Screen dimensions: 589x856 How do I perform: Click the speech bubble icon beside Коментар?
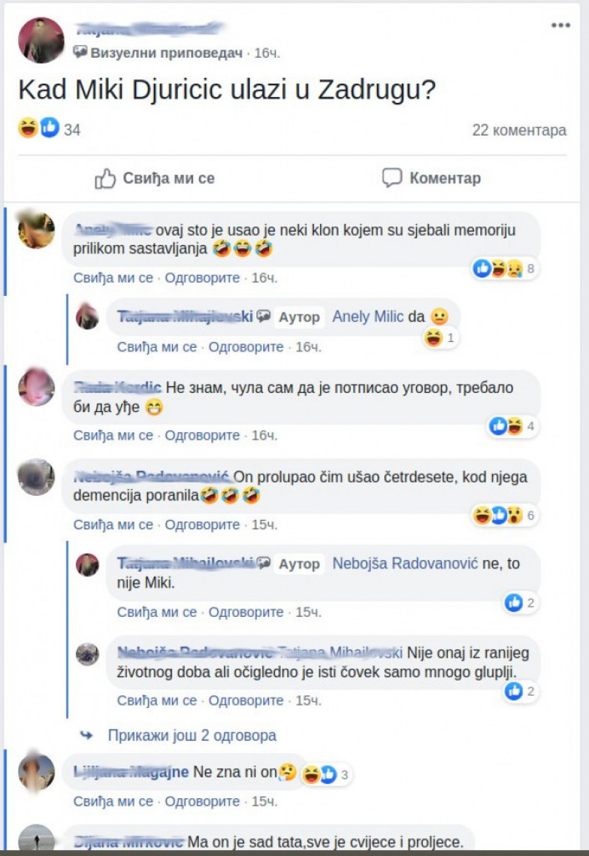(391, 178)
